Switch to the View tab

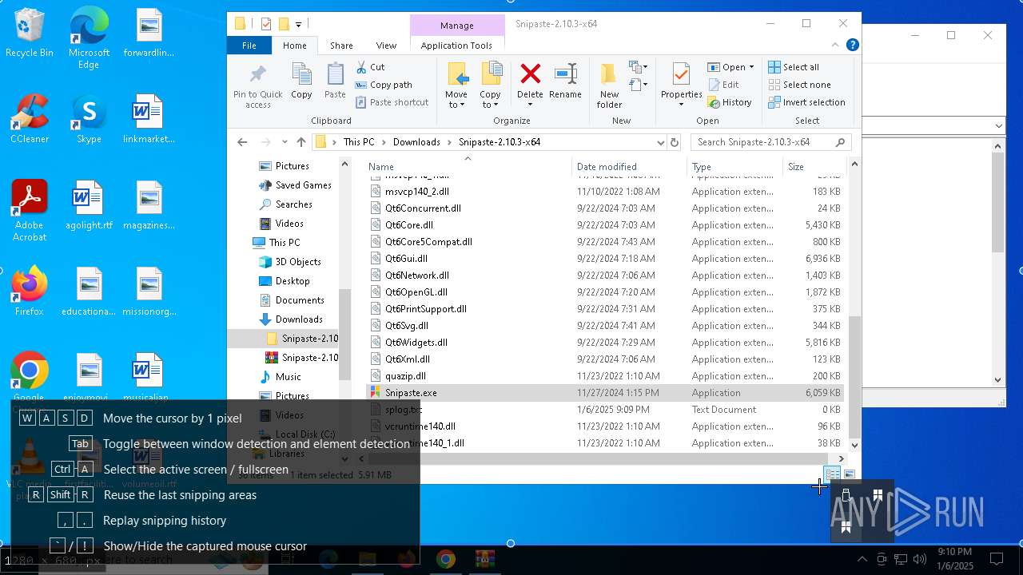(386, 46)
